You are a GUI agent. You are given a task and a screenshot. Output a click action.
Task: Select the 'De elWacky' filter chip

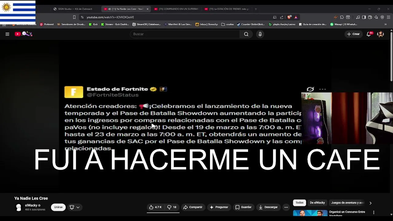pyautogui.click(x=317, y=203)
